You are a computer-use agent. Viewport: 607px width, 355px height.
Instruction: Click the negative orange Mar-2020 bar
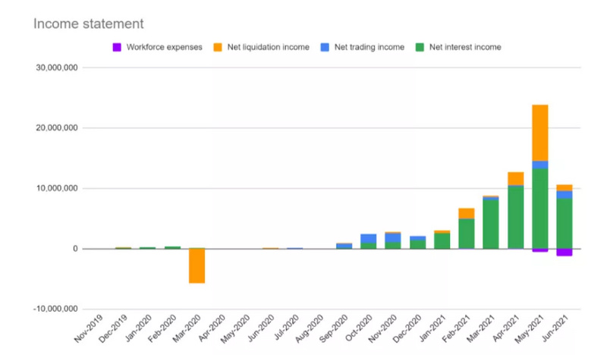pyautogui.click(x=197, y=266)
